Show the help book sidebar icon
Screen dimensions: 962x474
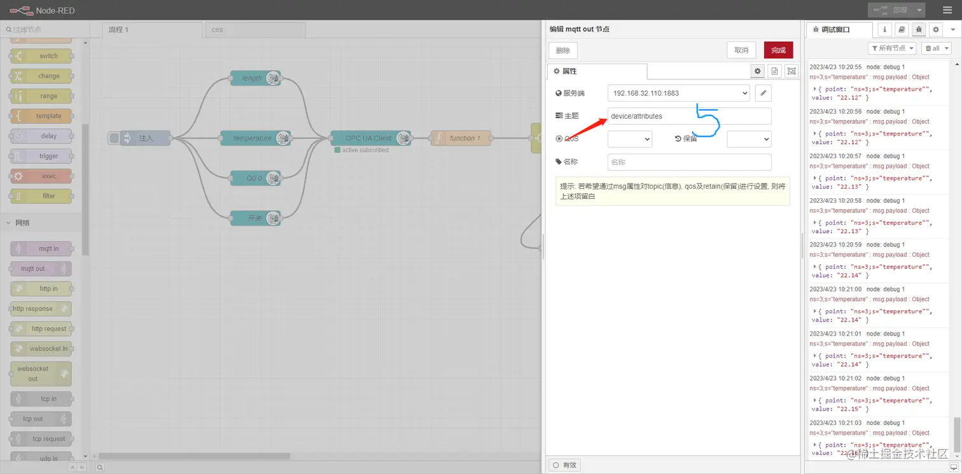[x=902, y=29]
